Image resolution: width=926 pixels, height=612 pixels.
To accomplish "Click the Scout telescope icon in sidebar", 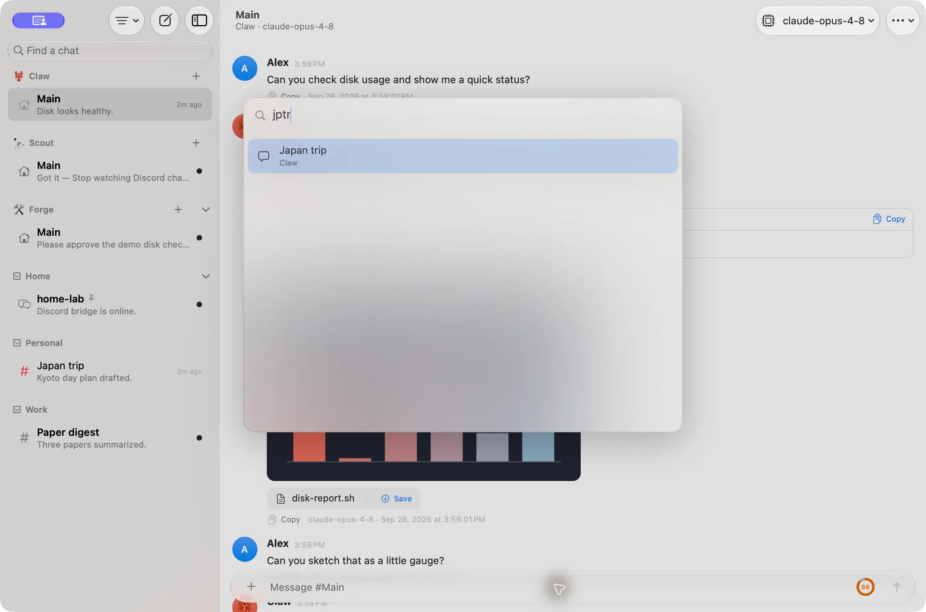I will (x=18, y=143).
